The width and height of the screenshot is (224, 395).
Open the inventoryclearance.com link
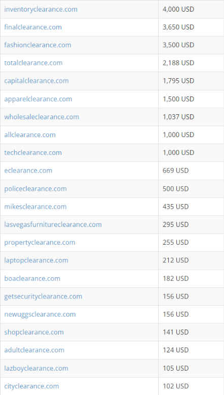pyautogui.click(x=41, y=9)
